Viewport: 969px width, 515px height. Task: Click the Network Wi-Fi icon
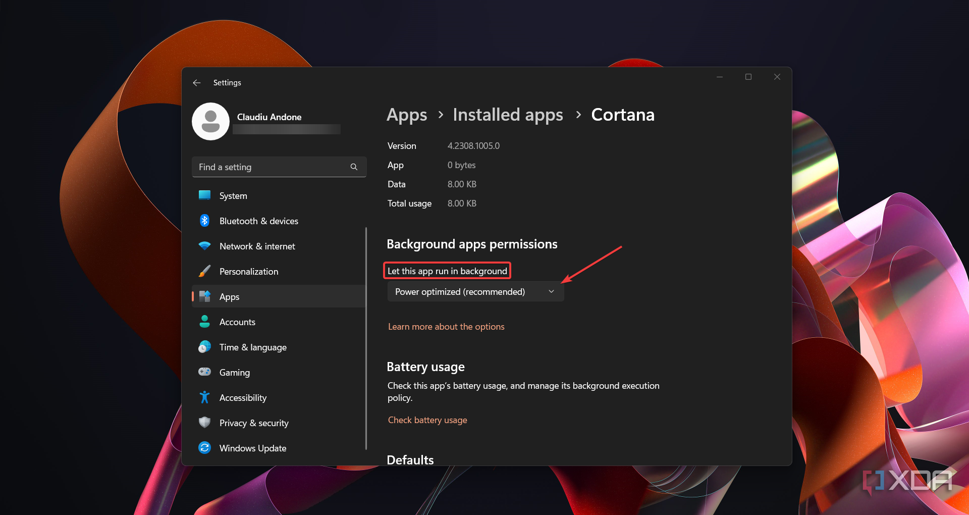(204, 246)
